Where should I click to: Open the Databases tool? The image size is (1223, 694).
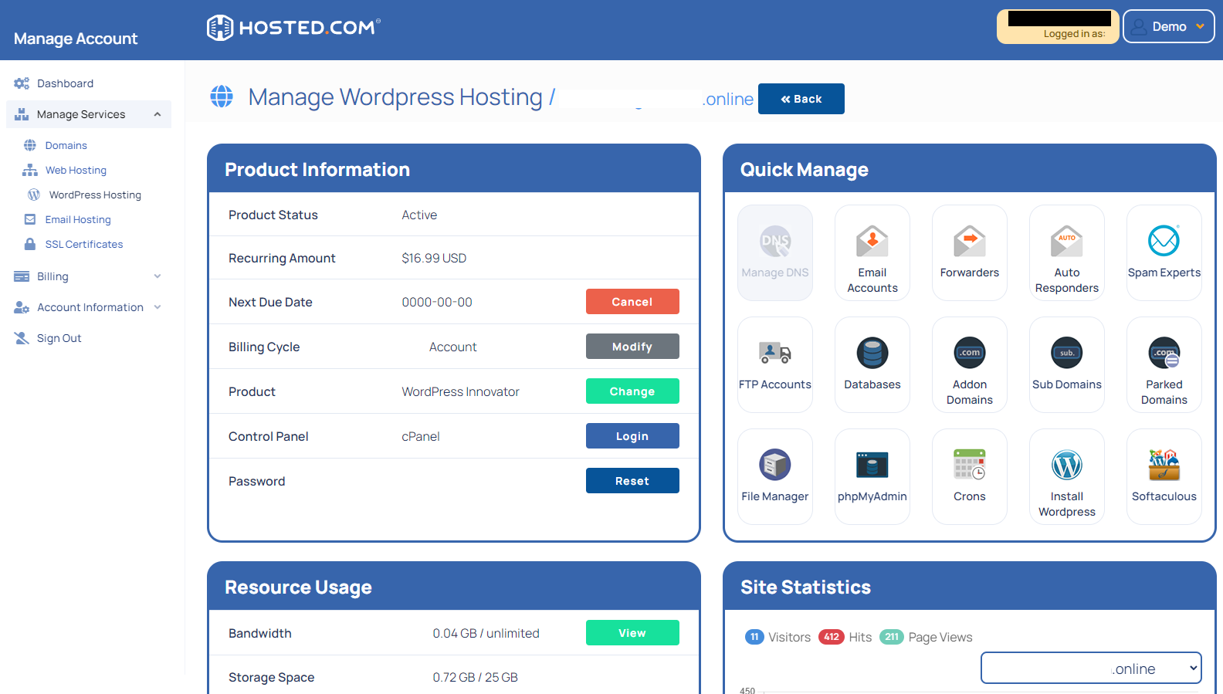872,364
